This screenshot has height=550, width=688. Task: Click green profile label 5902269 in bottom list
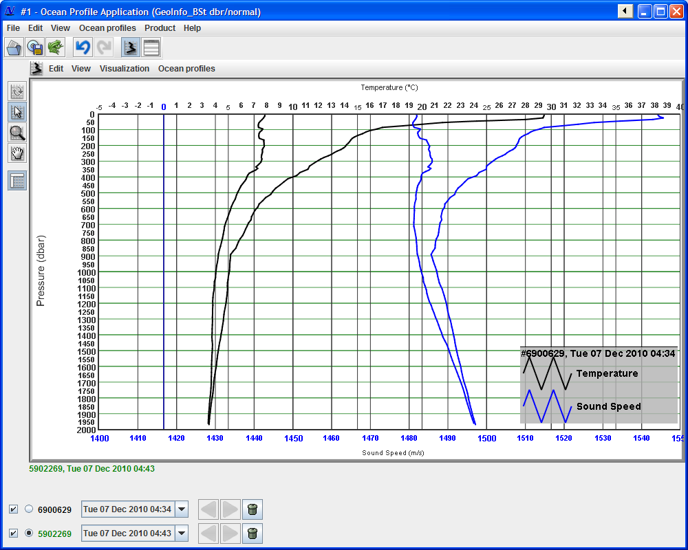coord(55,533)
